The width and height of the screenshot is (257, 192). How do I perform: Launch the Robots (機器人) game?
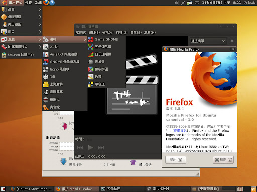click(65, 100)
